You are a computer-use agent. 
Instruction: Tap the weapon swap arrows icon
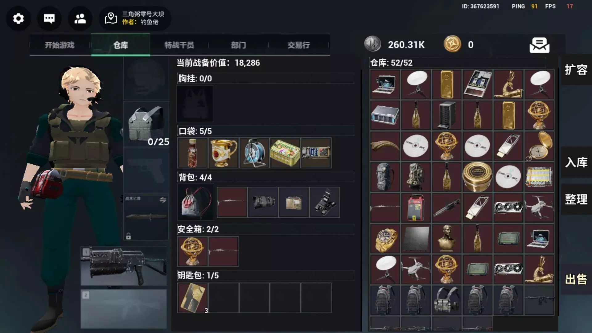163,199
